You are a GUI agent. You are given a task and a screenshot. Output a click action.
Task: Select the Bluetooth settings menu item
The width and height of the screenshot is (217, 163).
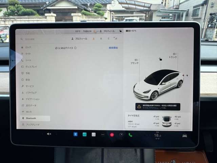pos(31,118)
